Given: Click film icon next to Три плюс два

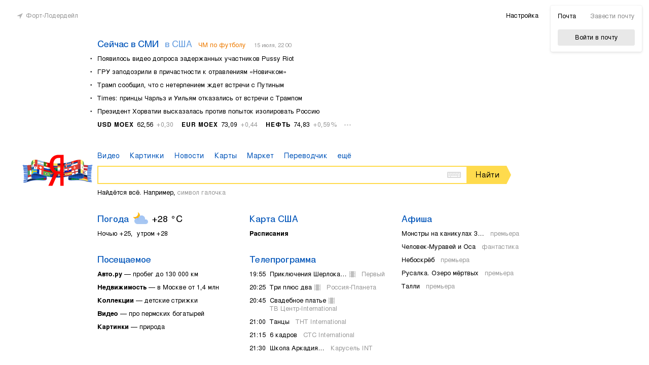Looking at the screenshot, I should click(317, 287).
